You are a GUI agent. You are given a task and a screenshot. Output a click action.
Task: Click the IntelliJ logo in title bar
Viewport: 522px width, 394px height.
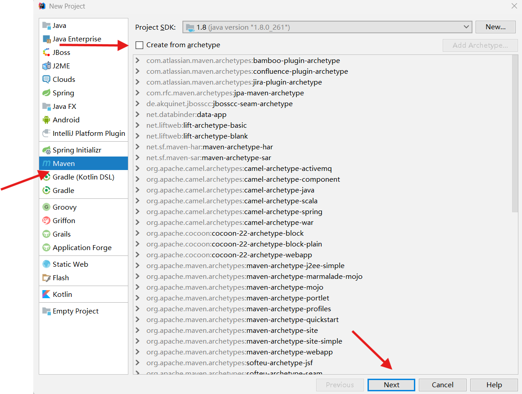[42, 6]
